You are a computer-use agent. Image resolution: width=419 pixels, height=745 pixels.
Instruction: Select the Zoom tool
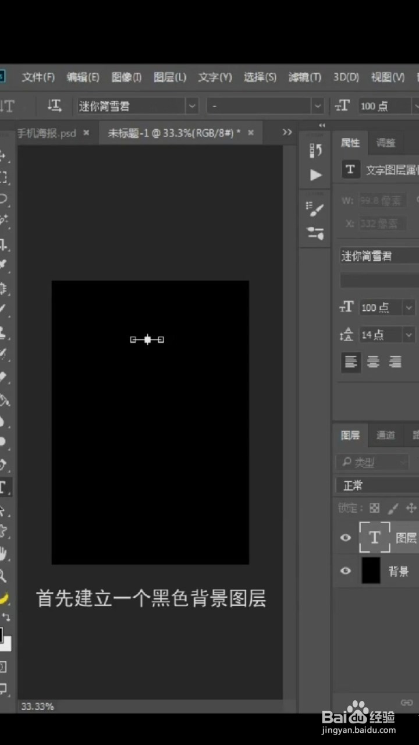[3, 576]
